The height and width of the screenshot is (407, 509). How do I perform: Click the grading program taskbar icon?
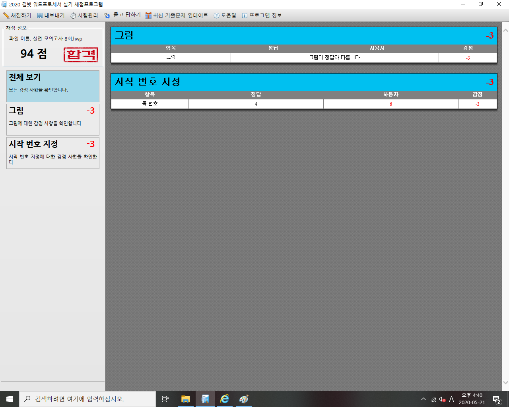[x=205, y=399]
